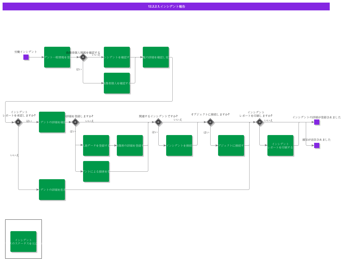Select the green インシデントレポートを印刷する task box
This screenshot has width=344, height=261.
pos(280,145)
